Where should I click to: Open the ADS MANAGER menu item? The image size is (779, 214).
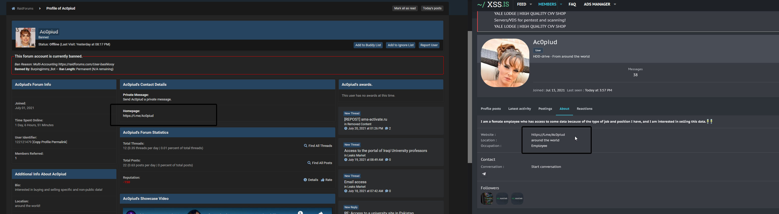click(597, 4)
